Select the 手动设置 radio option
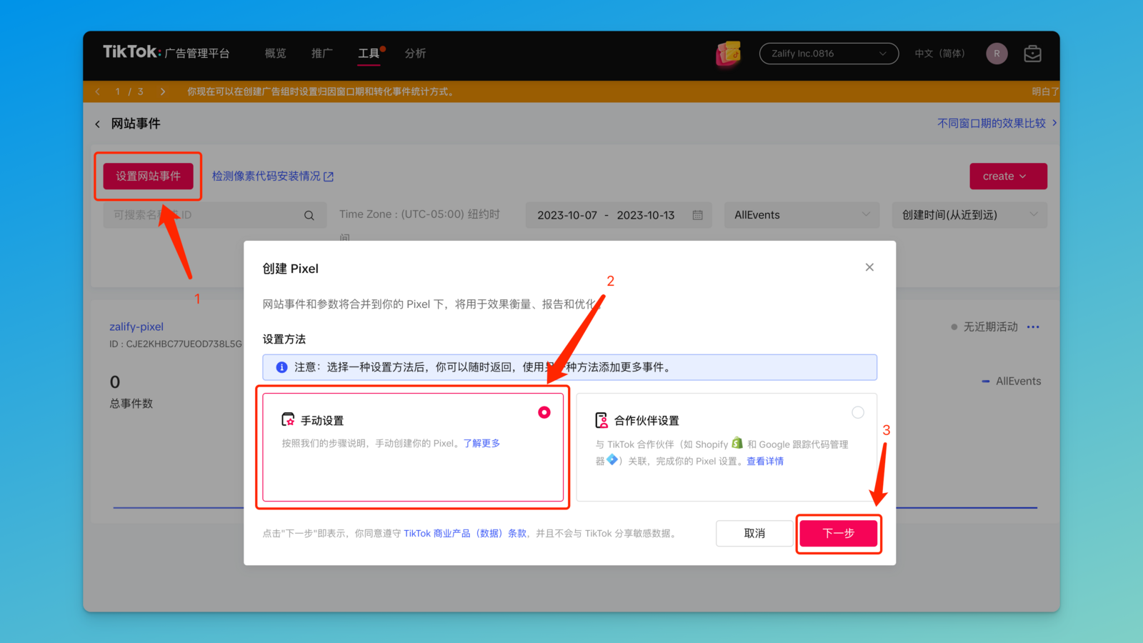This screenshot has height=643, width=1143. [544, 412]
